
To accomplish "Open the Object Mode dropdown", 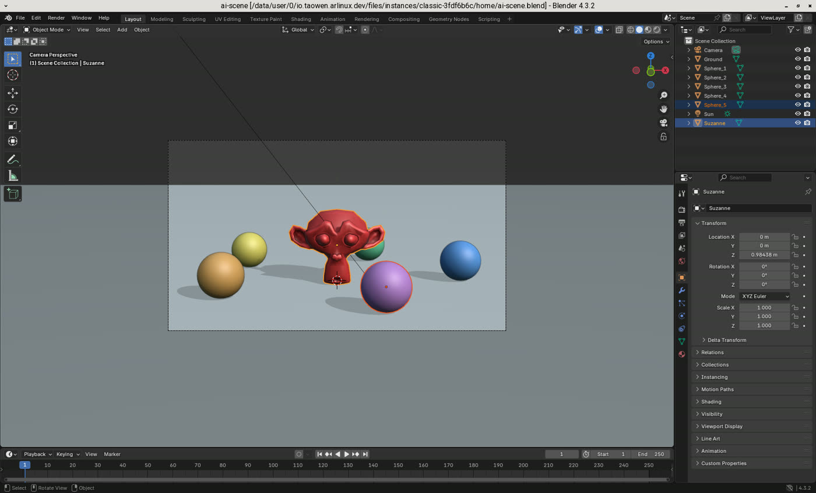I will [x=47, y=30].
